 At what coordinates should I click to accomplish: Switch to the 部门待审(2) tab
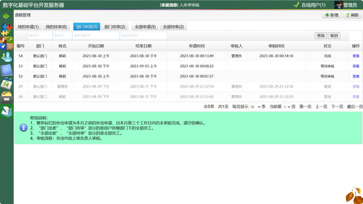[115, 27]
